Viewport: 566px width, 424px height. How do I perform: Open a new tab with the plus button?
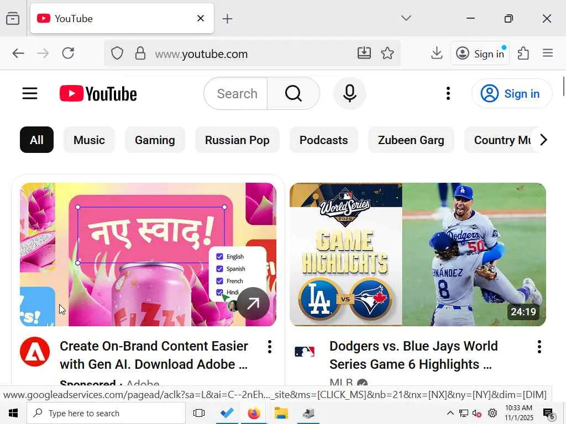coord(227,19)
